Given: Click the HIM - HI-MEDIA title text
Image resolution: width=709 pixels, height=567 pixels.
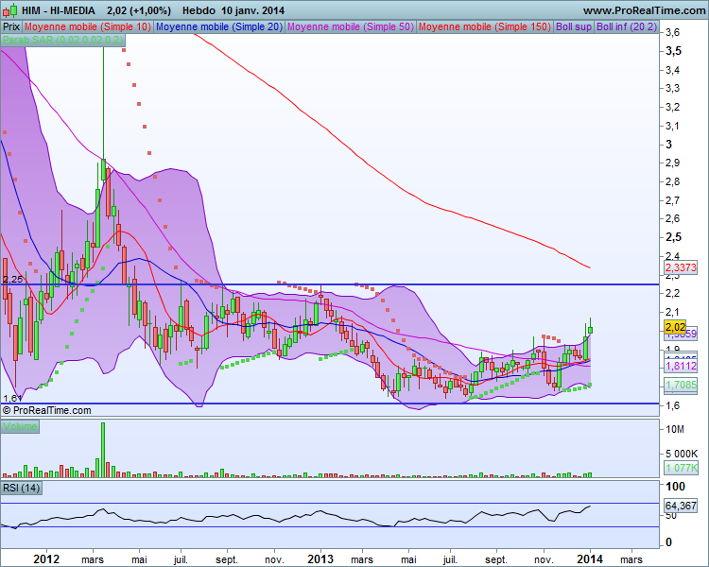Looking at the screenshot, I should [x=59, y=10].
